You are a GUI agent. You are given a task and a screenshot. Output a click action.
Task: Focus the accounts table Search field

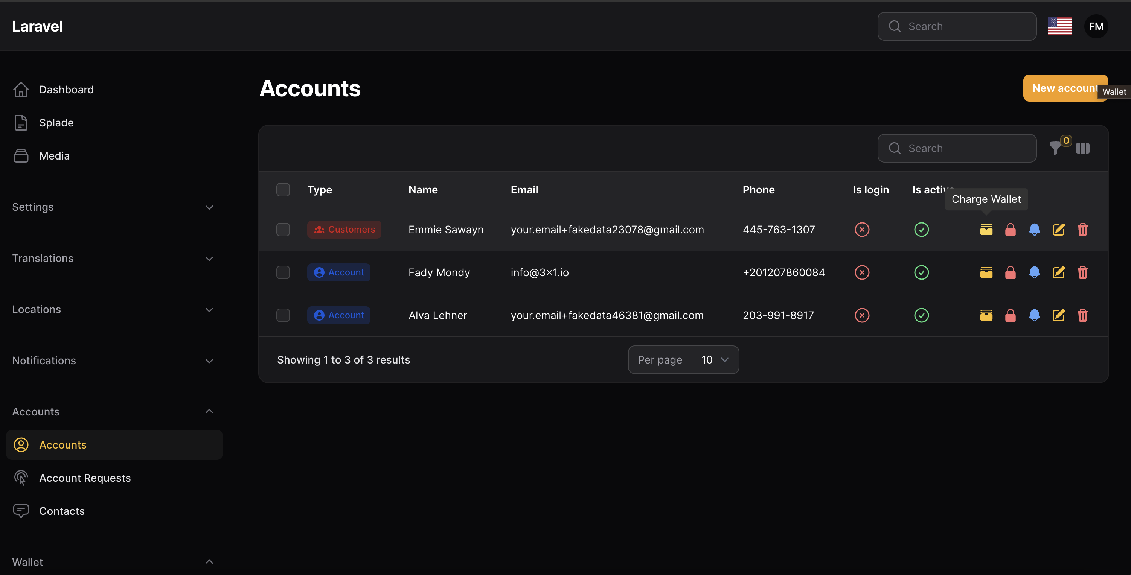(957, 148)
